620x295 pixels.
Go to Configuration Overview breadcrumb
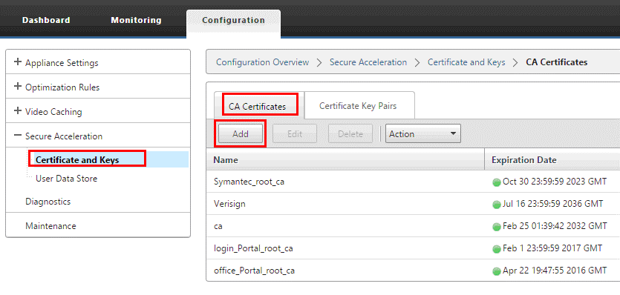pyautogui.click(x=263, y=62)
